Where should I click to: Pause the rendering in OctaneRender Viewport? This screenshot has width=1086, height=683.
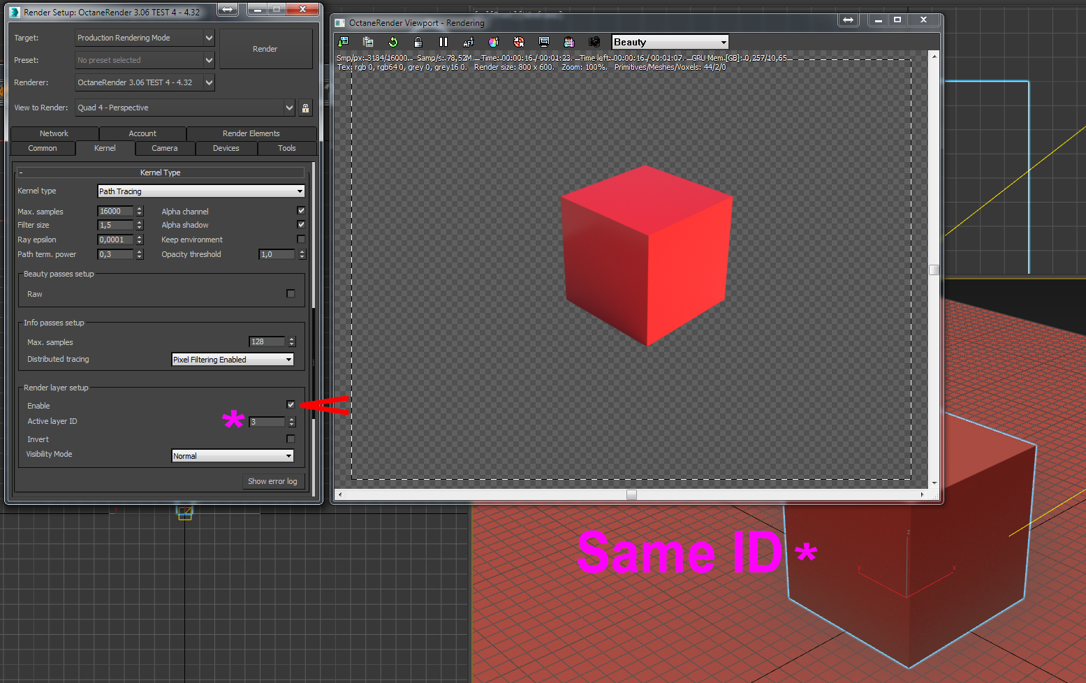coord(443,42)
